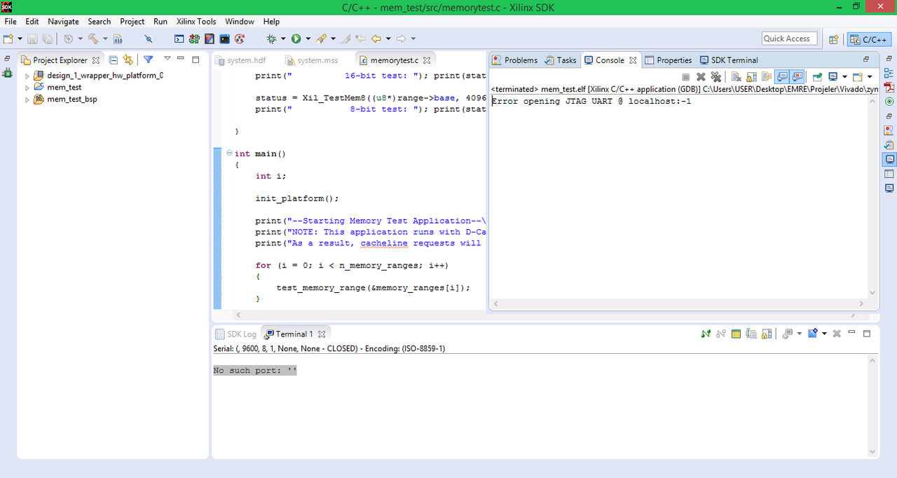Click the red circular repositories toolbar icon
The height and width of the screenshot is (478, 897).
pyautogui.click(x=240, y=39)
